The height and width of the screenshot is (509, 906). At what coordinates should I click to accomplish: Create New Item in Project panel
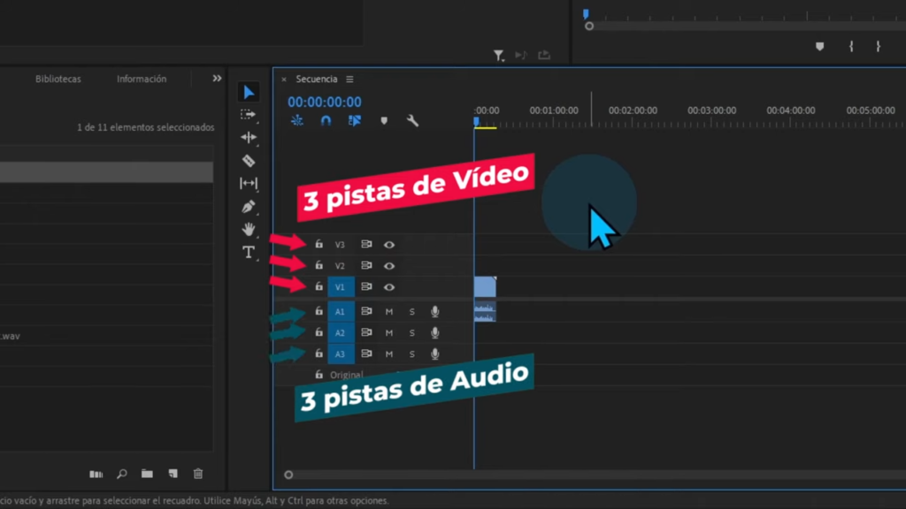(x=173, y=474)
